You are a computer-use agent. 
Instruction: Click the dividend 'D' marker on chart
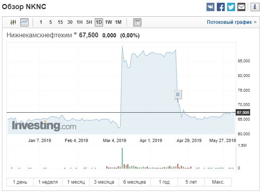point(178,94)
